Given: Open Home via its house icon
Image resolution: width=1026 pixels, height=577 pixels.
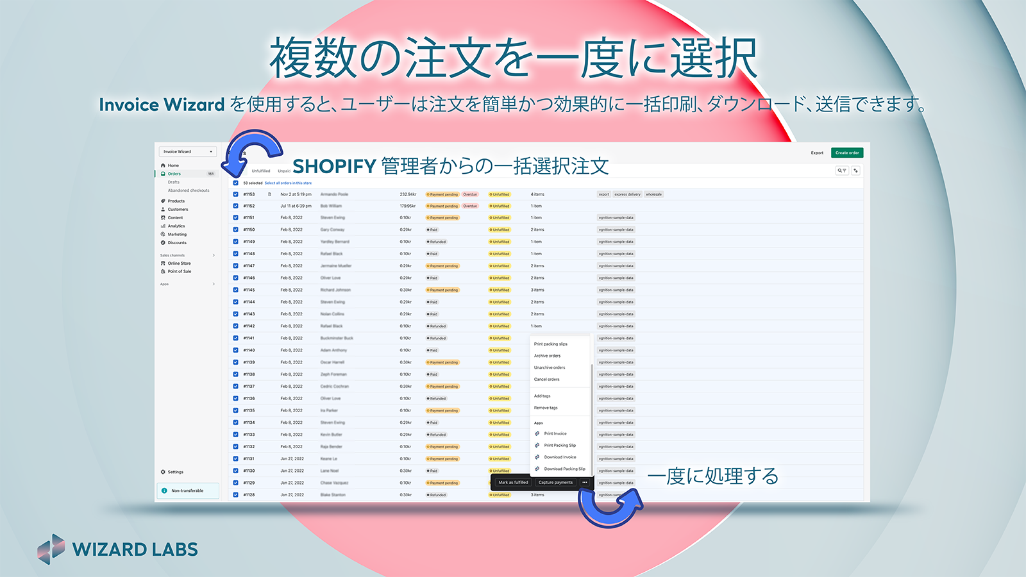Looking at the screenshot, I should tap(163, 165).
